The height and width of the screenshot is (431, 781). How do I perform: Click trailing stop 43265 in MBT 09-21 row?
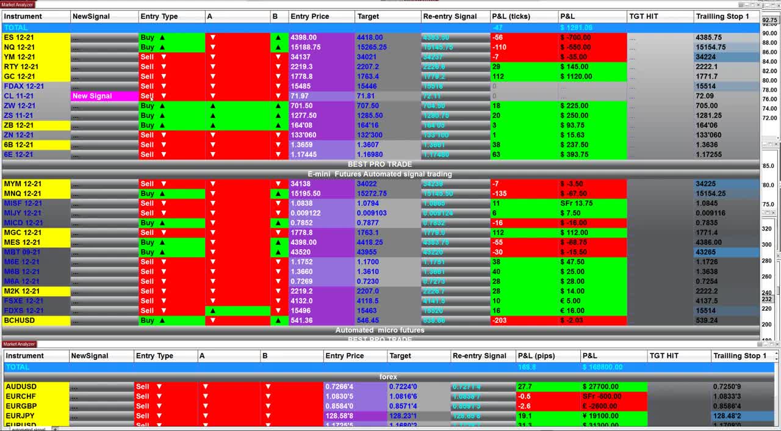tap(726, 252)
